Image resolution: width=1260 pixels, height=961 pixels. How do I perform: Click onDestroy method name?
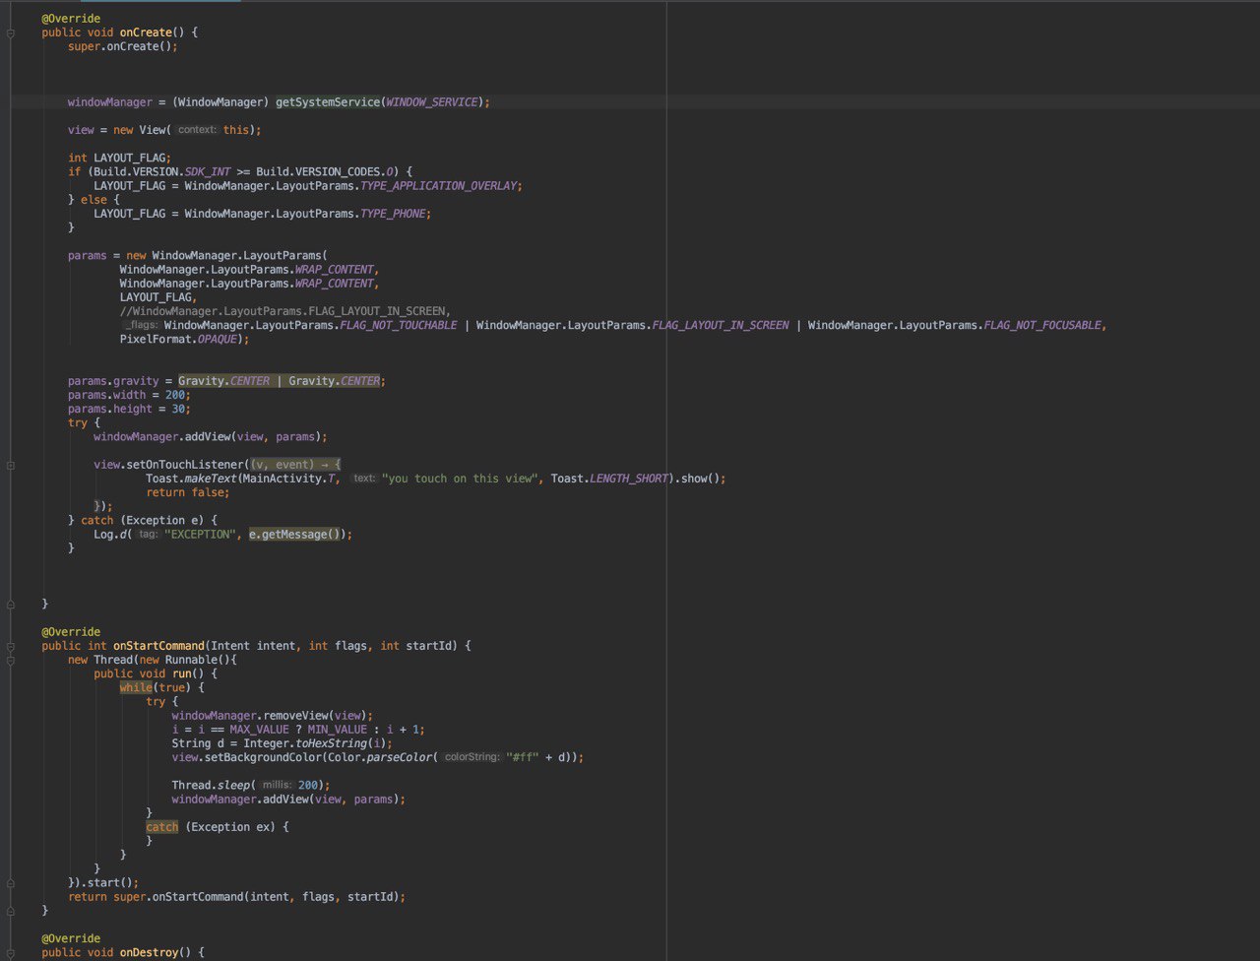click(149, 953)
